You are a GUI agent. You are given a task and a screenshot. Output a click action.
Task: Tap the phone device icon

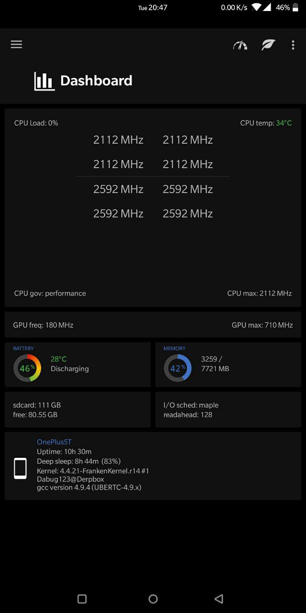[20, 468]
